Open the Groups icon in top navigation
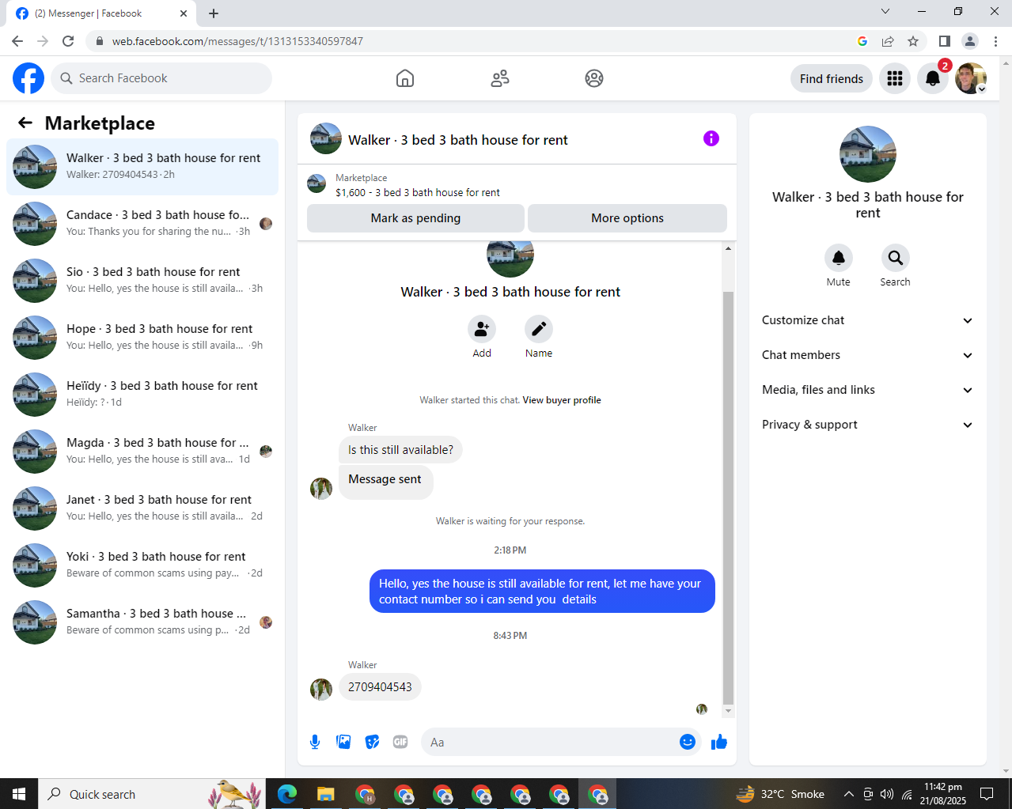 pyautogui.click(x=594, y=78)
